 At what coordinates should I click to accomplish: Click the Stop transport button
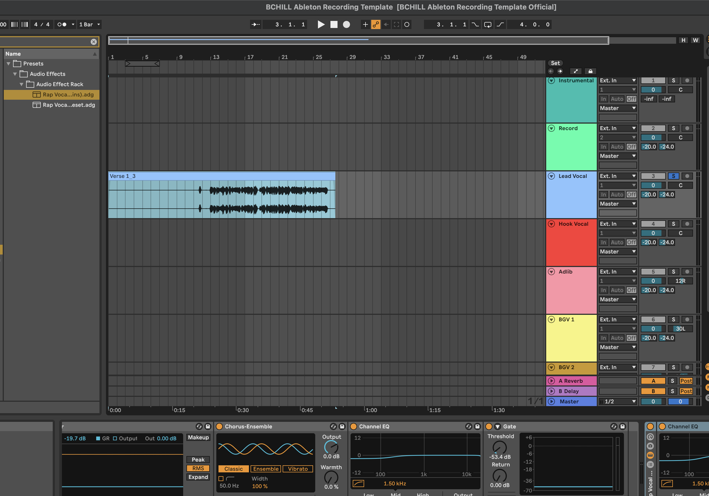[334, 24]
